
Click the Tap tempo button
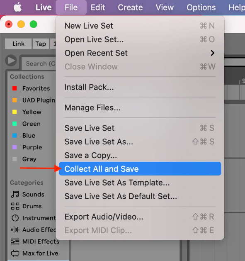click(x=41, y=44)
